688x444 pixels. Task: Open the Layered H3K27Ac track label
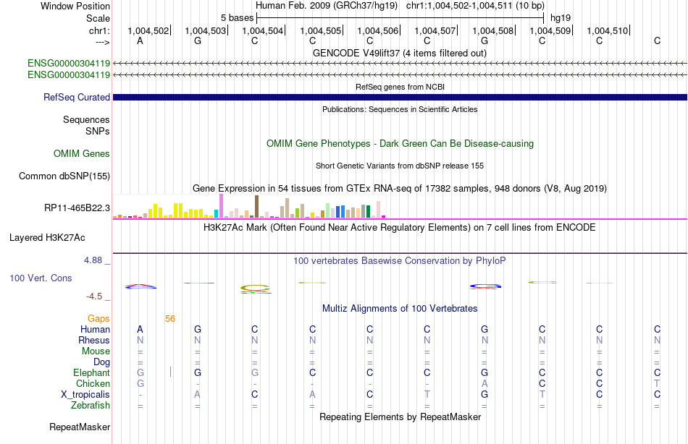[47, 238]
